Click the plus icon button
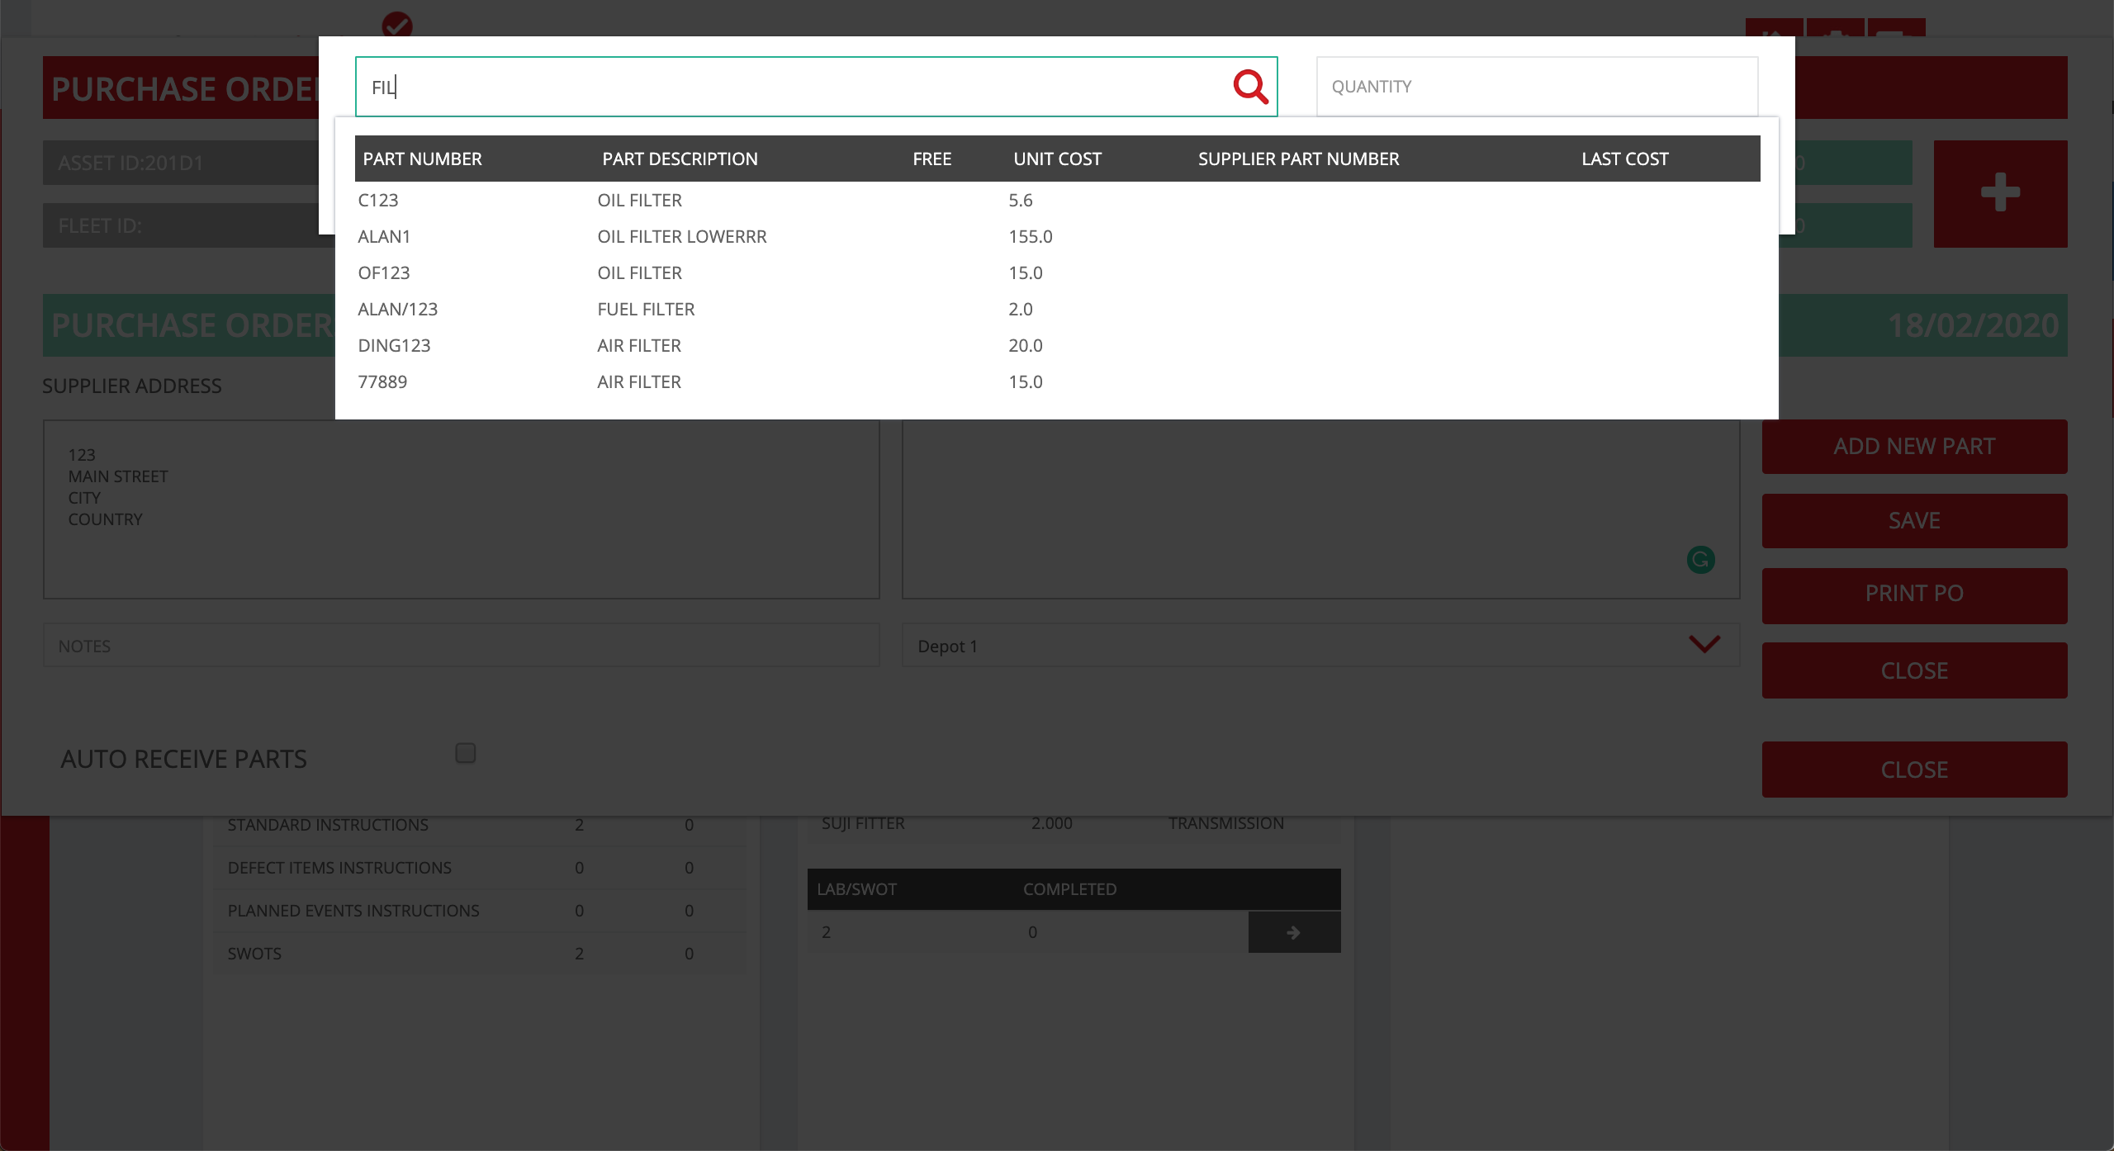This screenshot has width=2114, height=1151. click(x=2000, y=193)
